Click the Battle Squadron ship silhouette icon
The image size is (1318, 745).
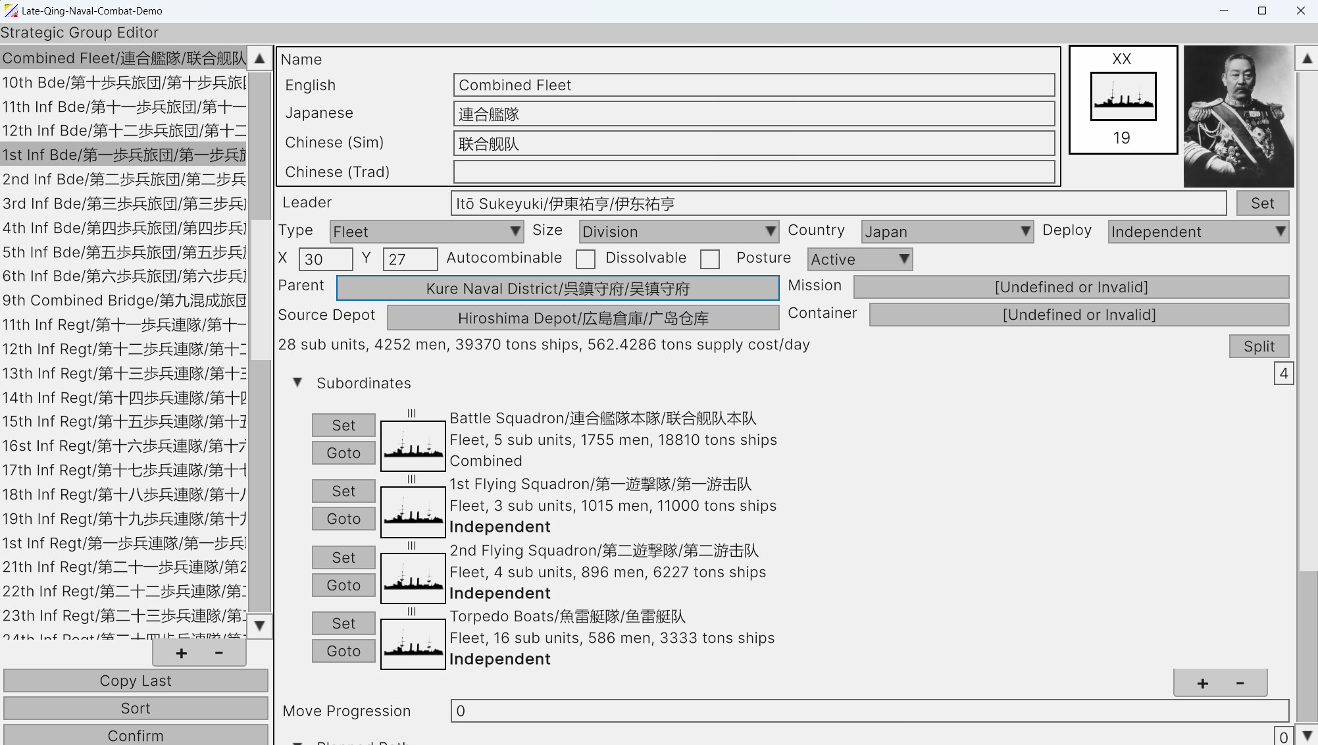413,446
